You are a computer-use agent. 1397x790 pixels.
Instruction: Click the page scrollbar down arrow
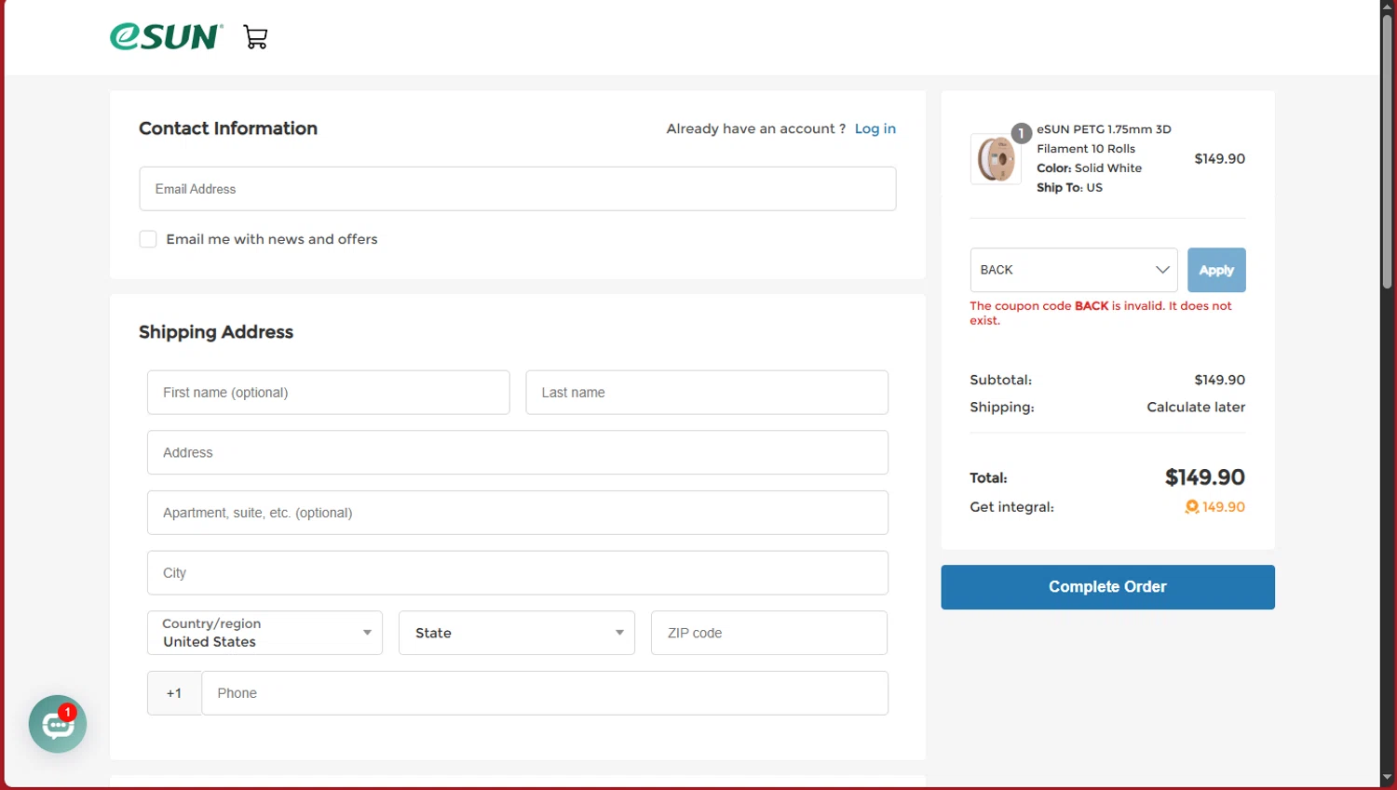coord(1388,777)
